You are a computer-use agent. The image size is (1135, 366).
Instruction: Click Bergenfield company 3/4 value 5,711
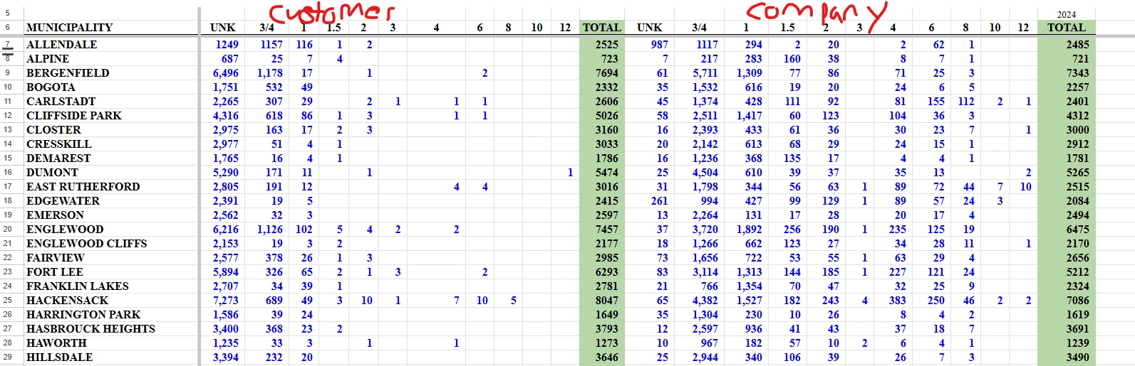point(705,73)
